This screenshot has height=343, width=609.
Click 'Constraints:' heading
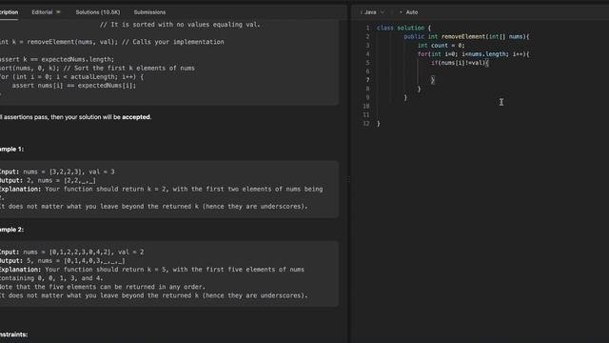pyautogui.click(x=13, y=334)
